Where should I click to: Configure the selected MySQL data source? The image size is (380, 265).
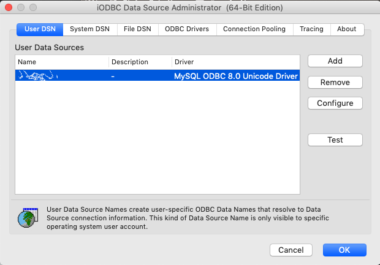[335, 103]
